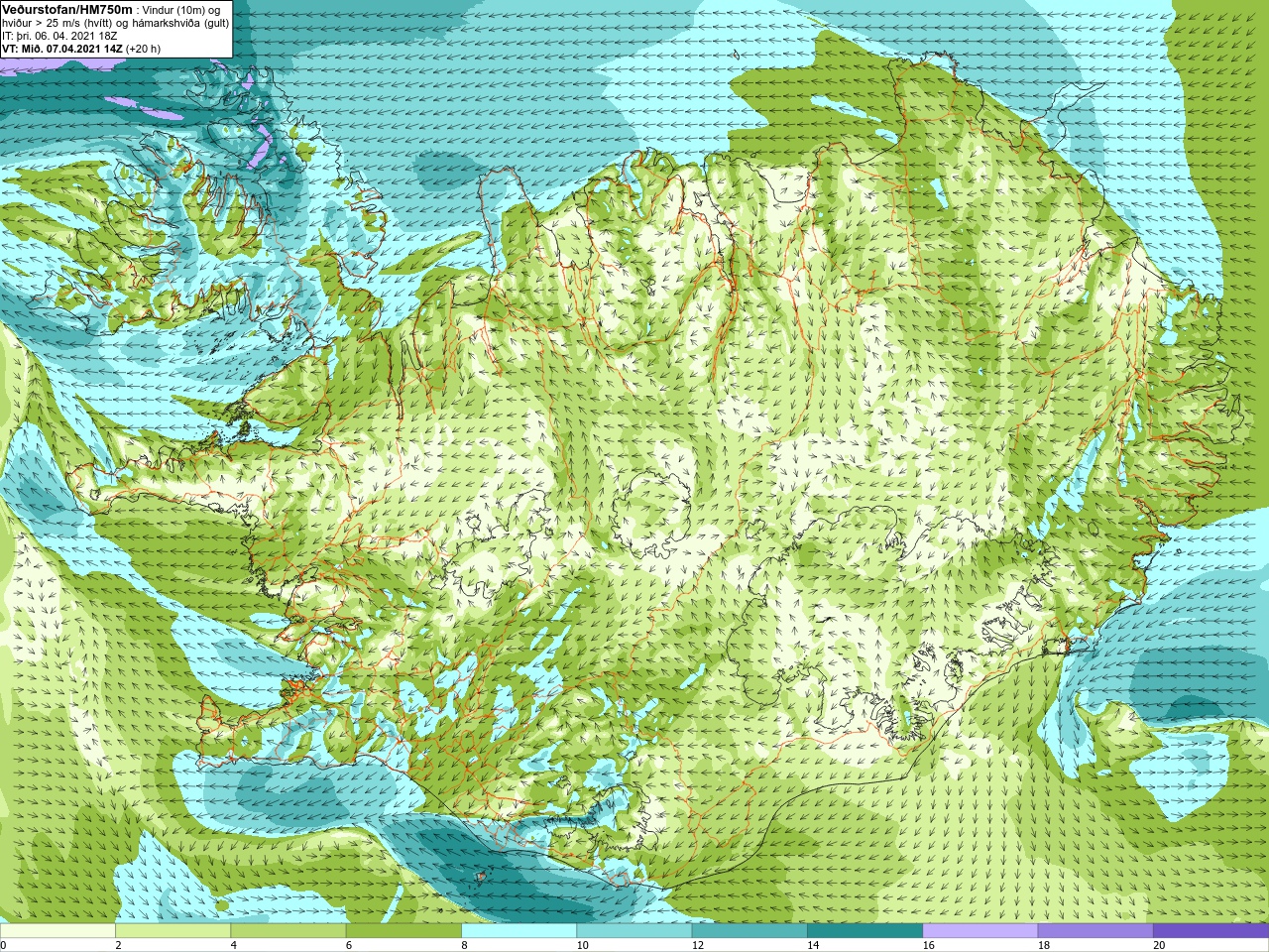Click the light purple 16–18 legend swatch
The image size is (1269, 952).
[x=981, y=931]
